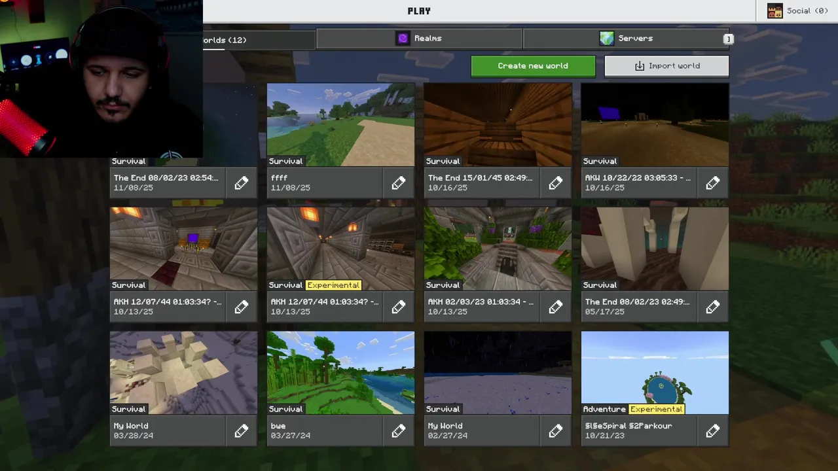Click the import arrow icon on Import world
Screen dimensions: 838x471
(640, 66)
